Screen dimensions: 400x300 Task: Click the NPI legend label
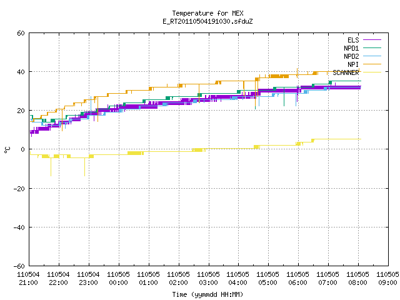point(353,64)
